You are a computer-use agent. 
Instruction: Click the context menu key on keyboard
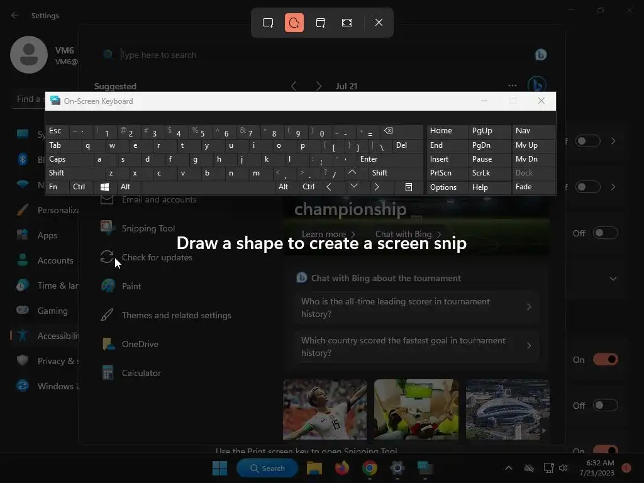coord(409,187)
